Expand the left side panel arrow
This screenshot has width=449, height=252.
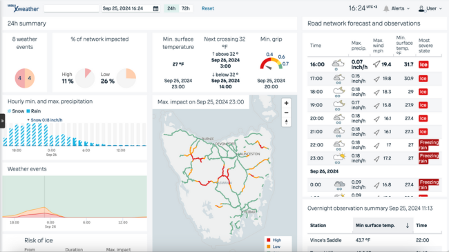2,121
